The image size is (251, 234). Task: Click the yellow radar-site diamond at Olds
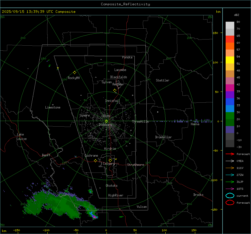click(106, 121)
